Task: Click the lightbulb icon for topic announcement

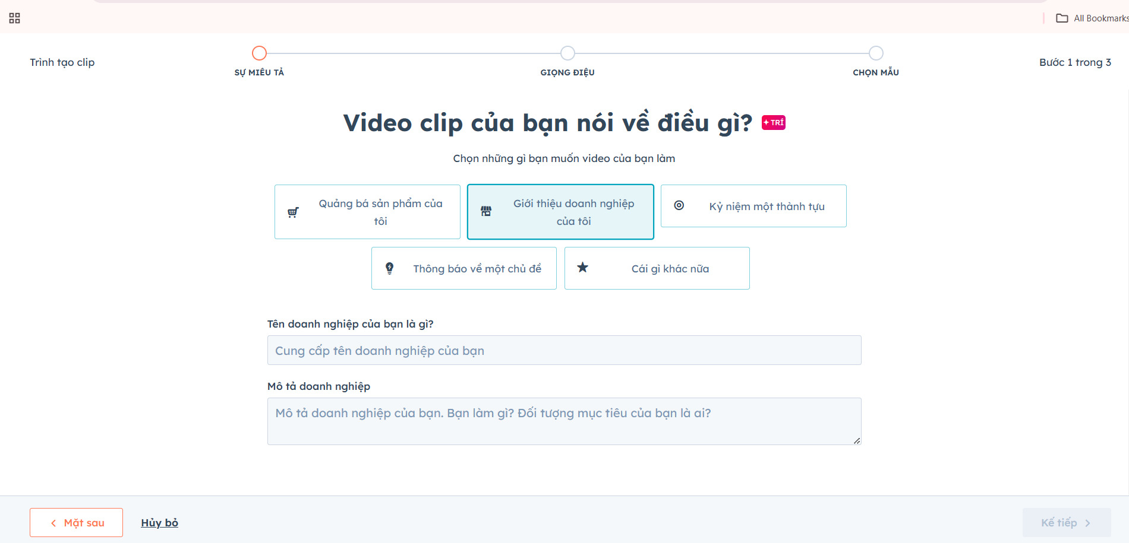Action: (390, 268)
